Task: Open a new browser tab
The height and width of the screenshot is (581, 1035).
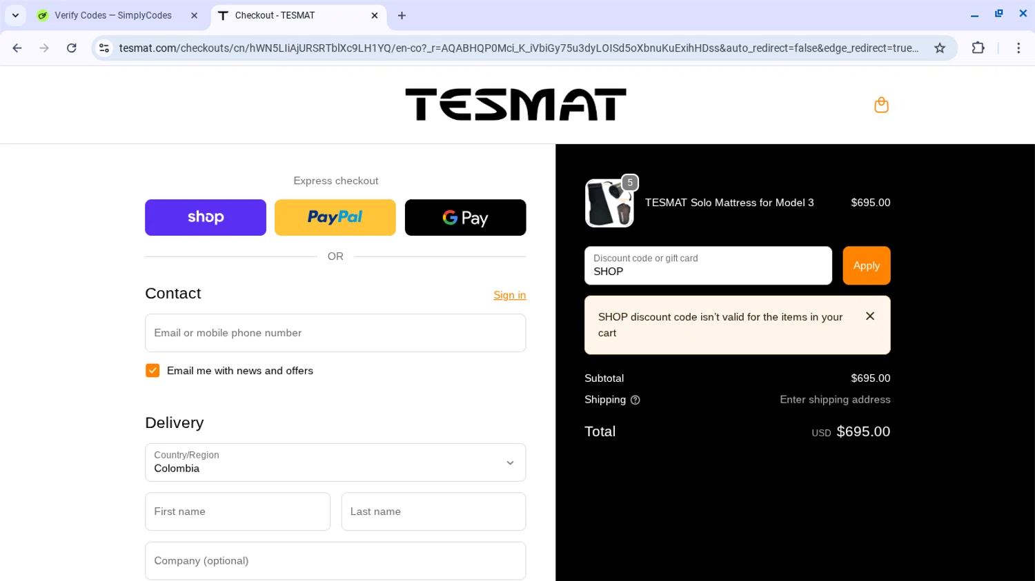Action: [402, 15]
